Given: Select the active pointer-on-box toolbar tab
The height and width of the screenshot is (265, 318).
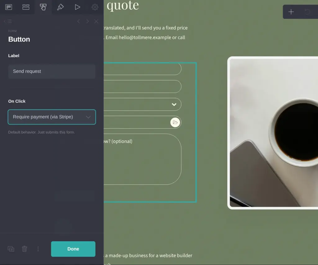Looking at the screenshot, I should pos(43,7).
